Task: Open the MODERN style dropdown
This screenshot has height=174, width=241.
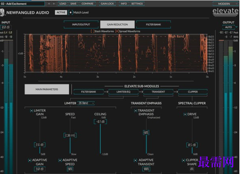Action: [225, 4]
